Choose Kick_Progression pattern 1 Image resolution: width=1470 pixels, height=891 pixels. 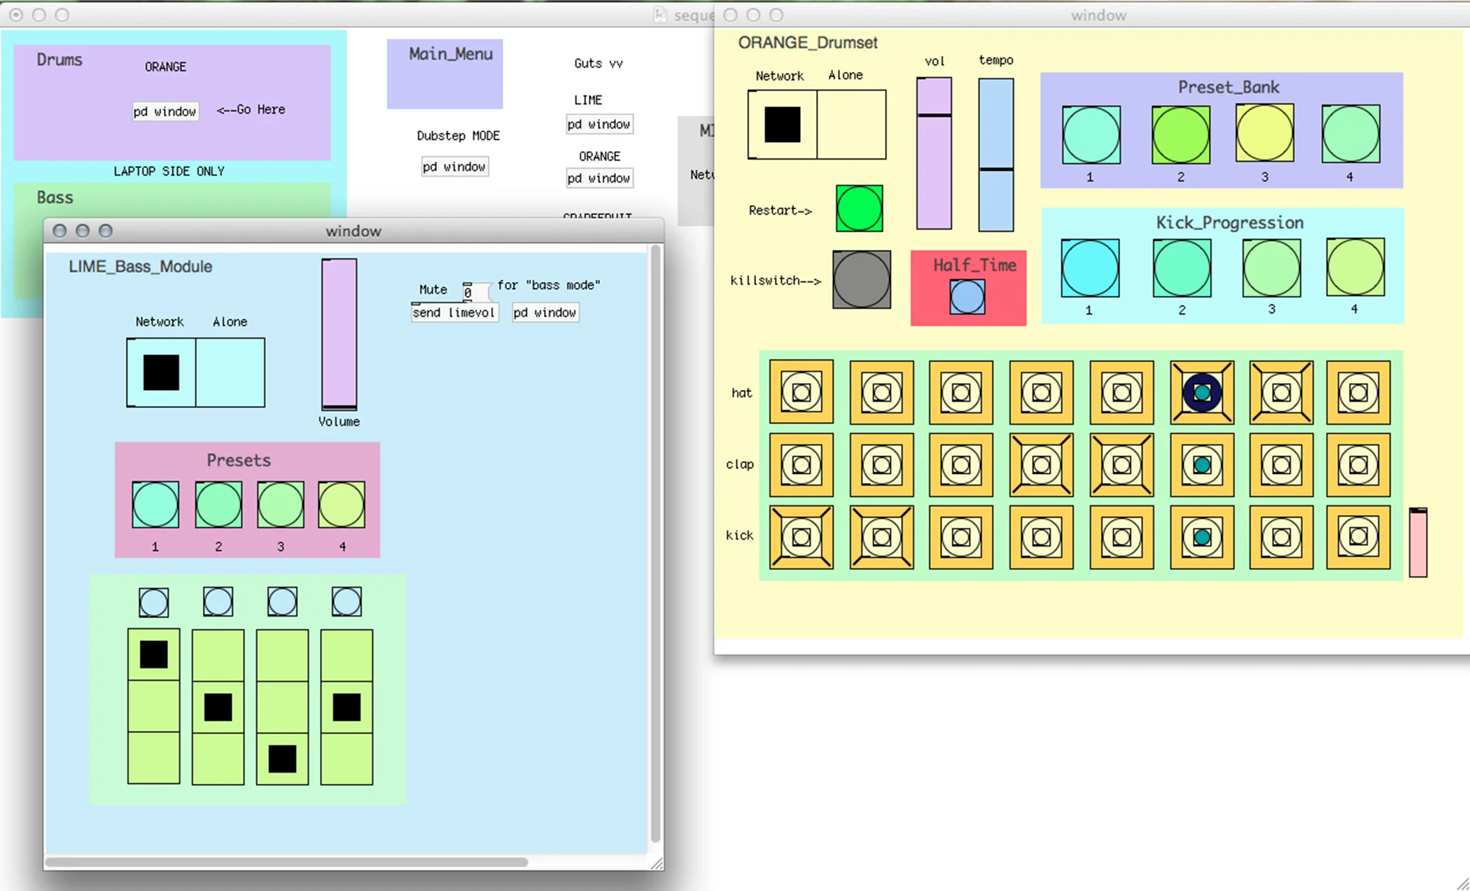(x=1090, y=268)
